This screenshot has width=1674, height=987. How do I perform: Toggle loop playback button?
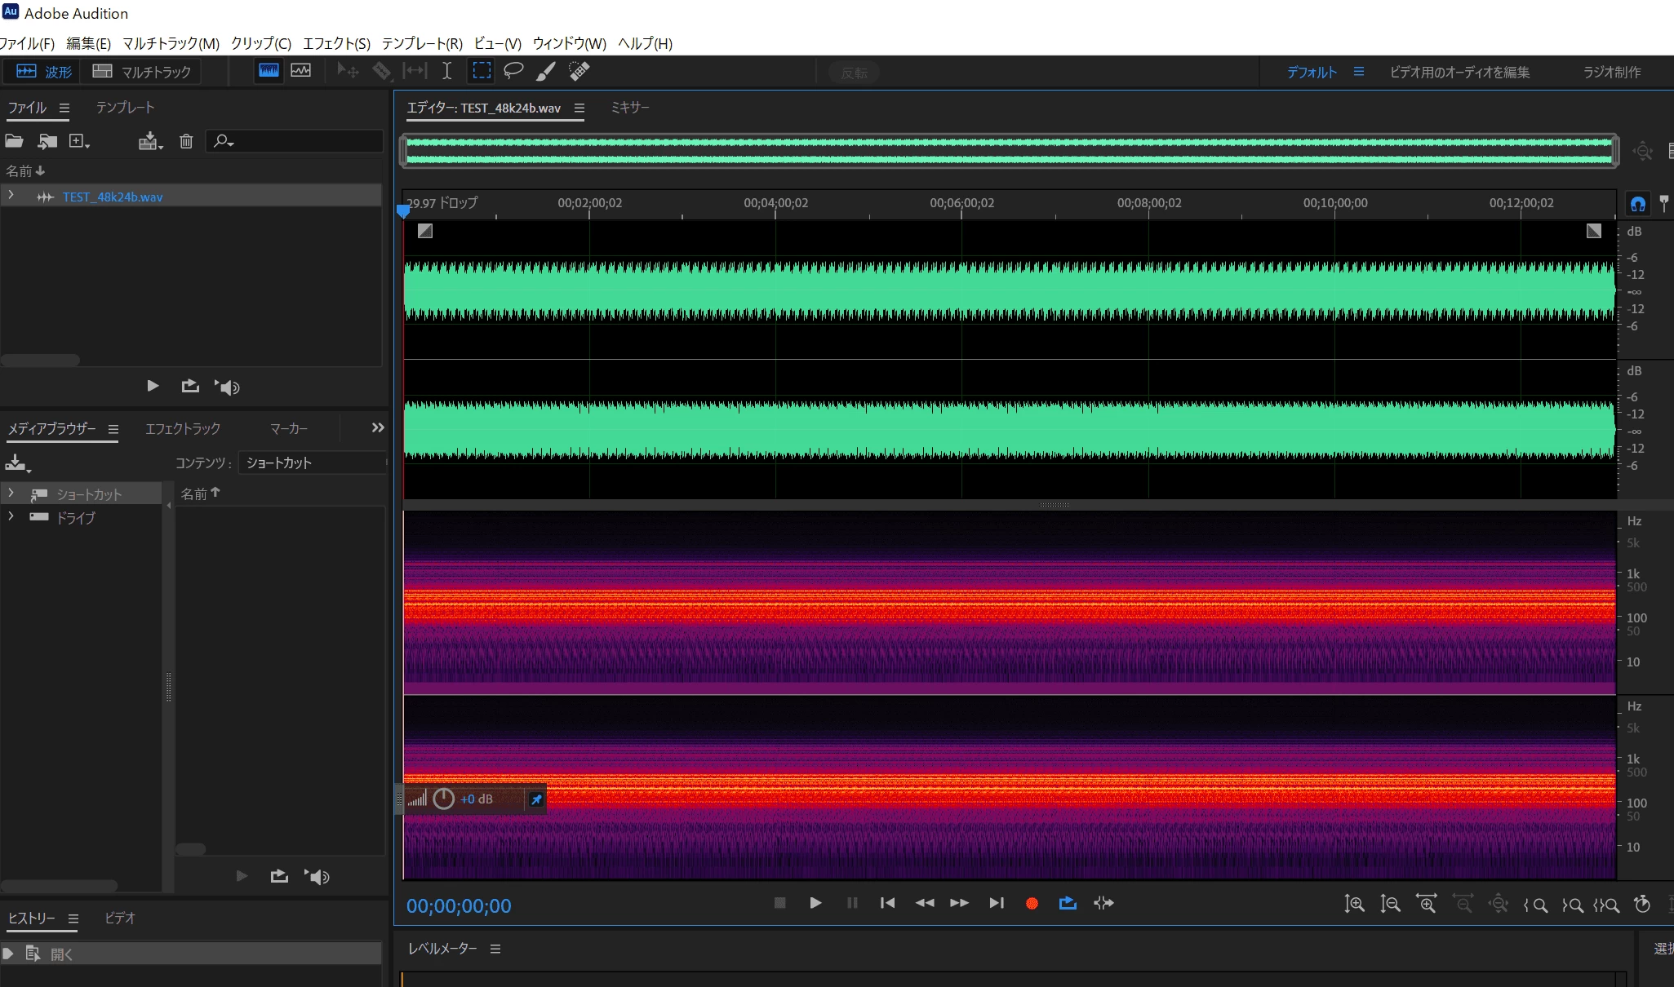tap(1068, 903)
